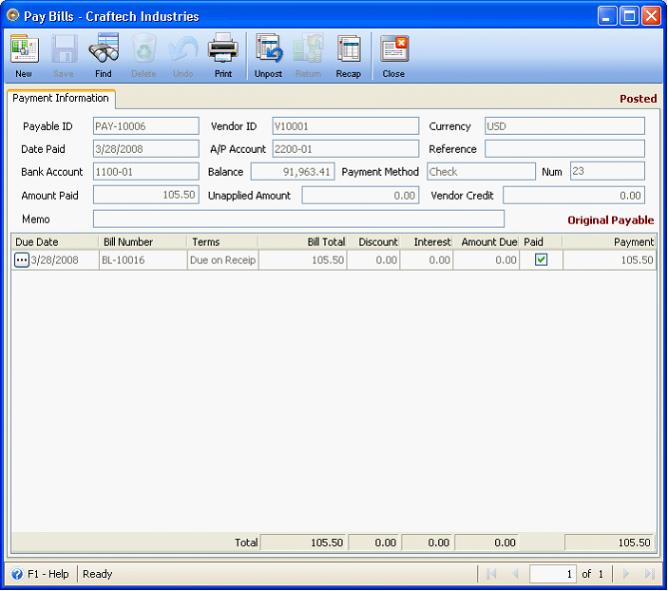668x591 pixels.
Task: Print the payment using the printer icon
Action: [222, 49]
